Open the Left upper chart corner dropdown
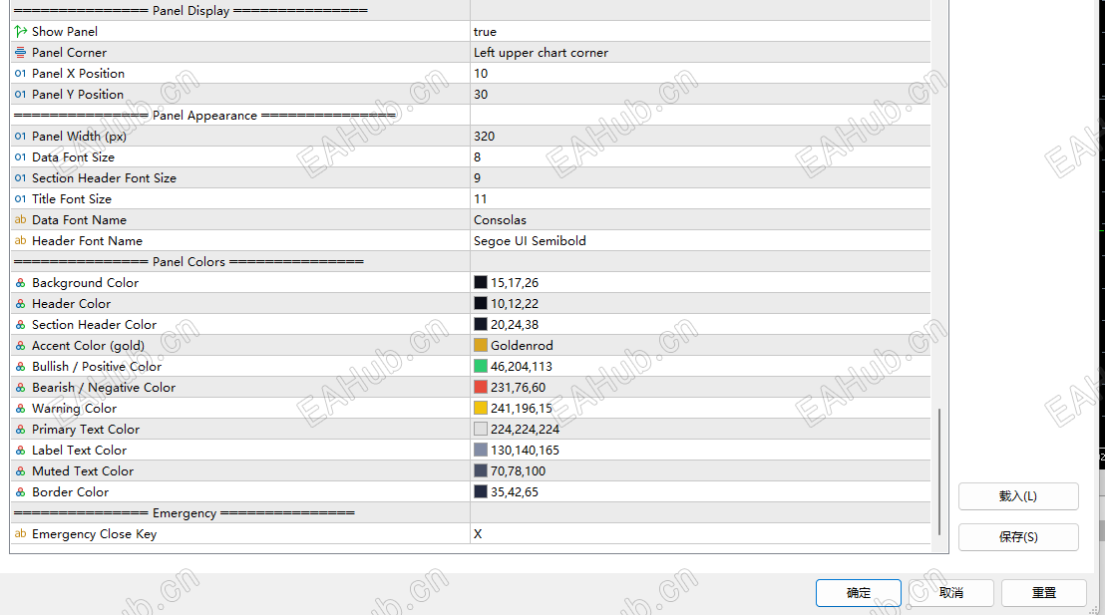The width and height of the screenshot is (1105, 615). pyautogui.click(x=700, y=52)
